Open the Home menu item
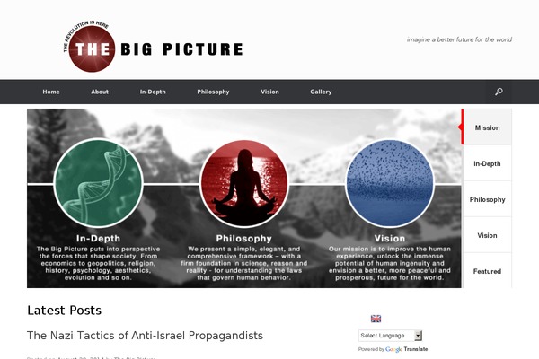The height and width of the screenshot is (359, 539). click(51, 92)
